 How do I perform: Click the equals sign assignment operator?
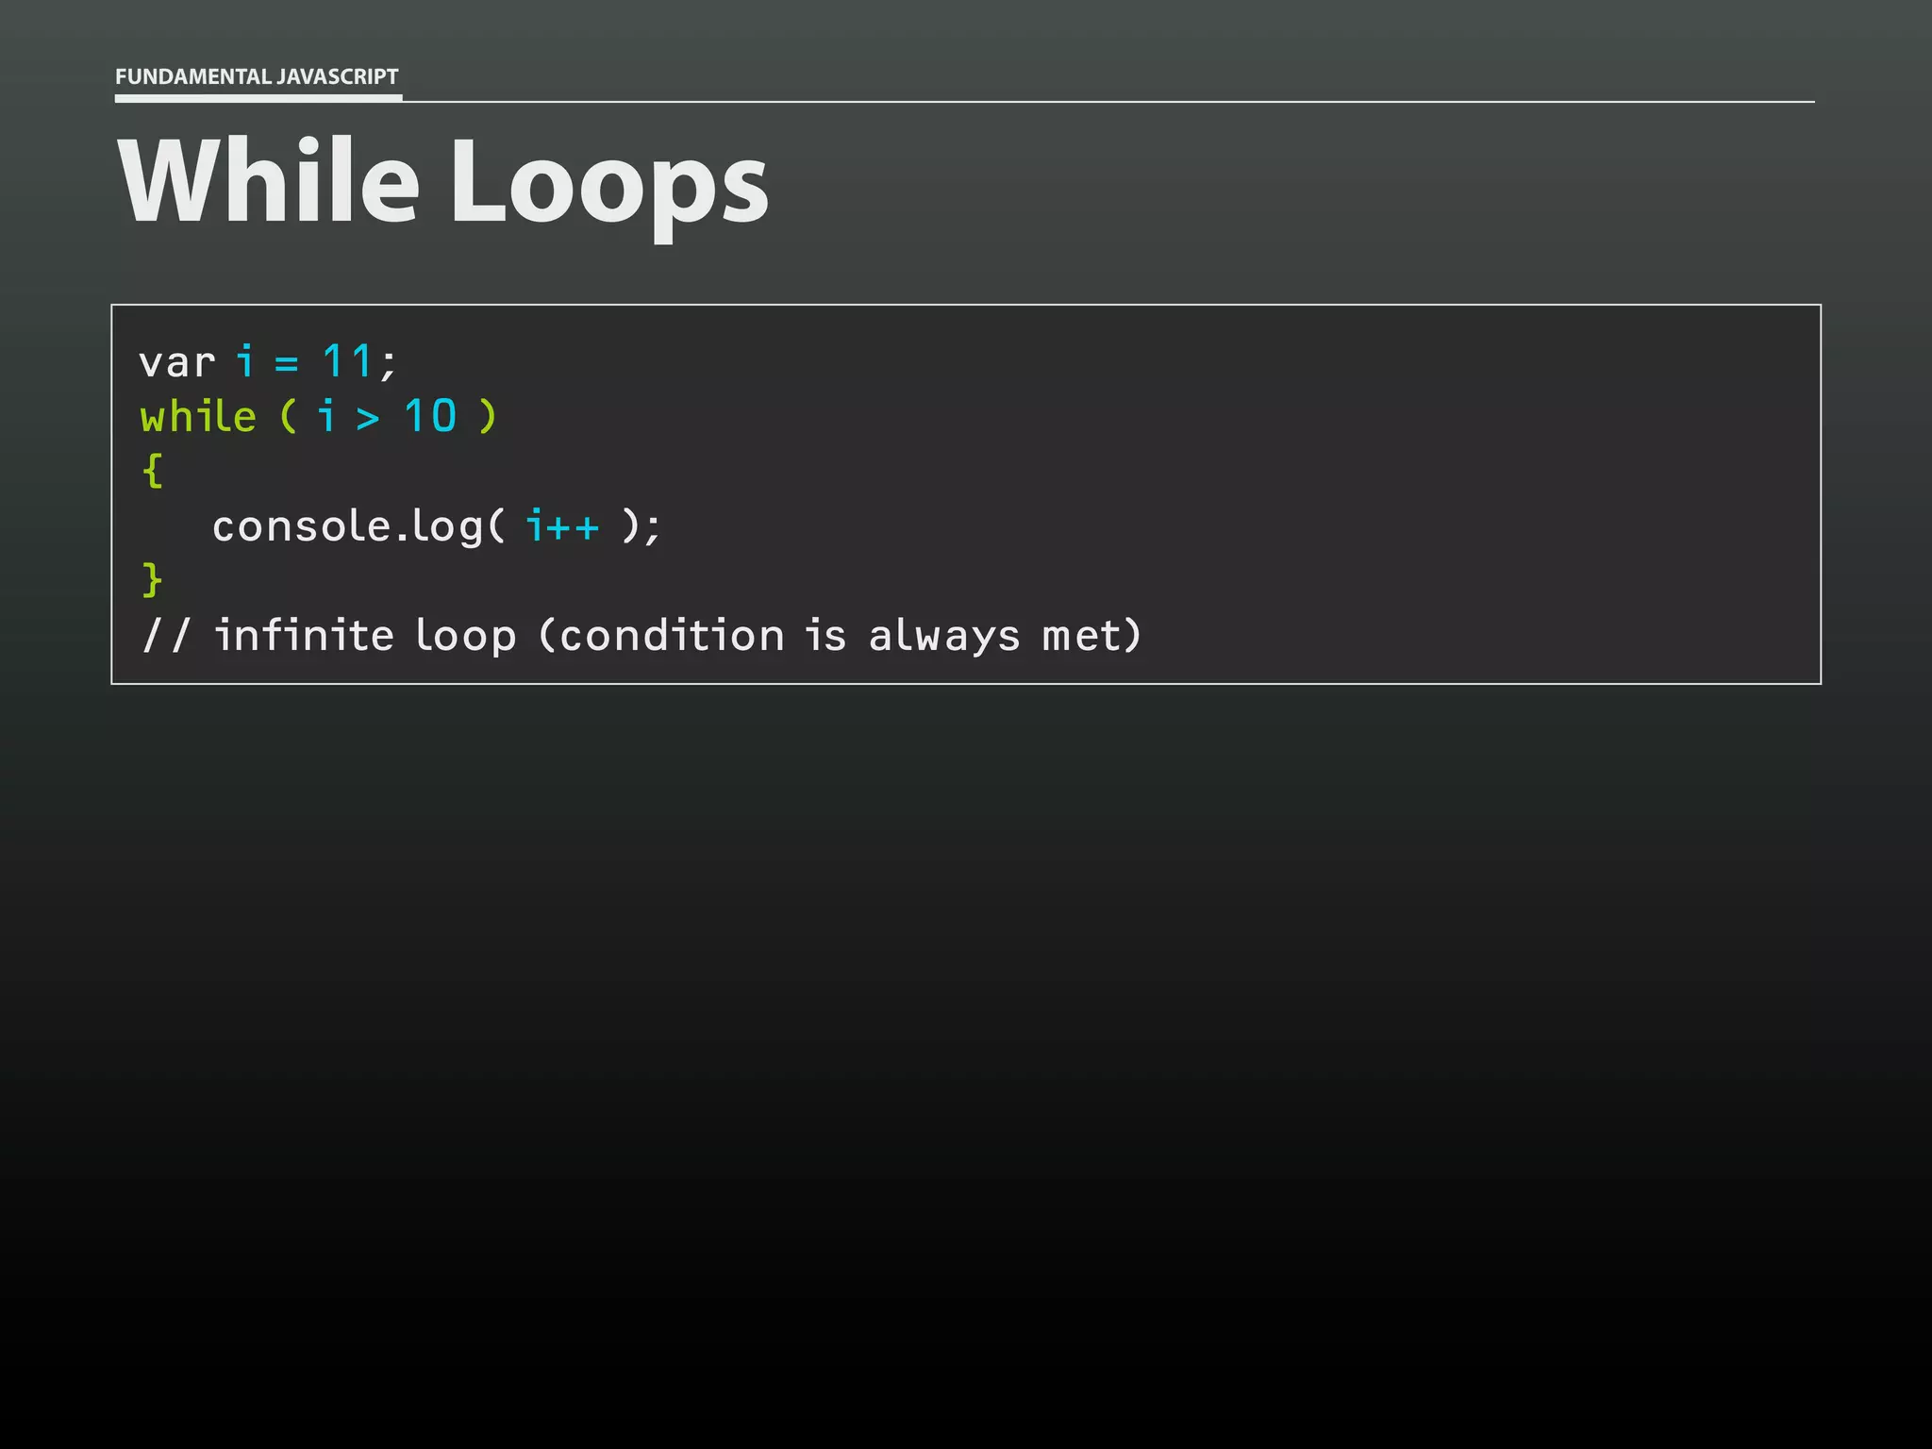pos(287,363)
